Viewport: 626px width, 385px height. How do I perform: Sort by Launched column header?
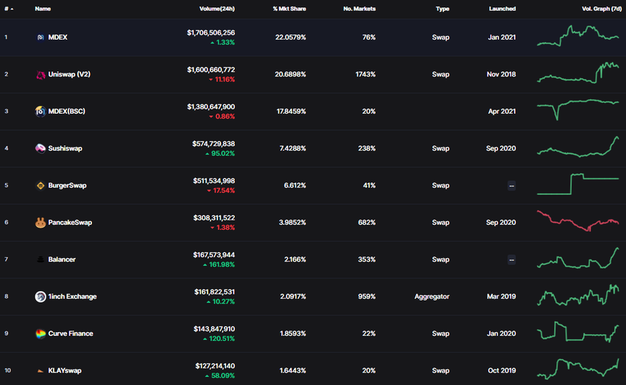[502, 9]
